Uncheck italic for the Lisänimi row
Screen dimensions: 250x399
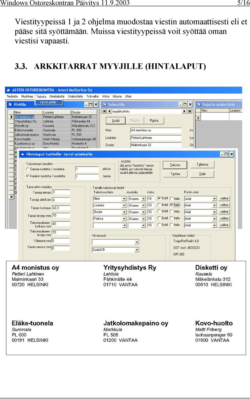point(171,205)
